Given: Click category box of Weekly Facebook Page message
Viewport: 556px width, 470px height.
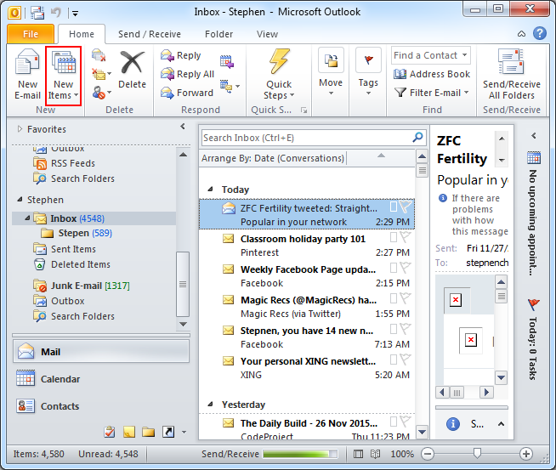Looking at the screenshot, I should point(394,267).
